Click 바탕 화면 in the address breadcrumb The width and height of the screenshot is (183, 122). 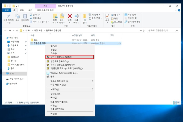[38, 31]
